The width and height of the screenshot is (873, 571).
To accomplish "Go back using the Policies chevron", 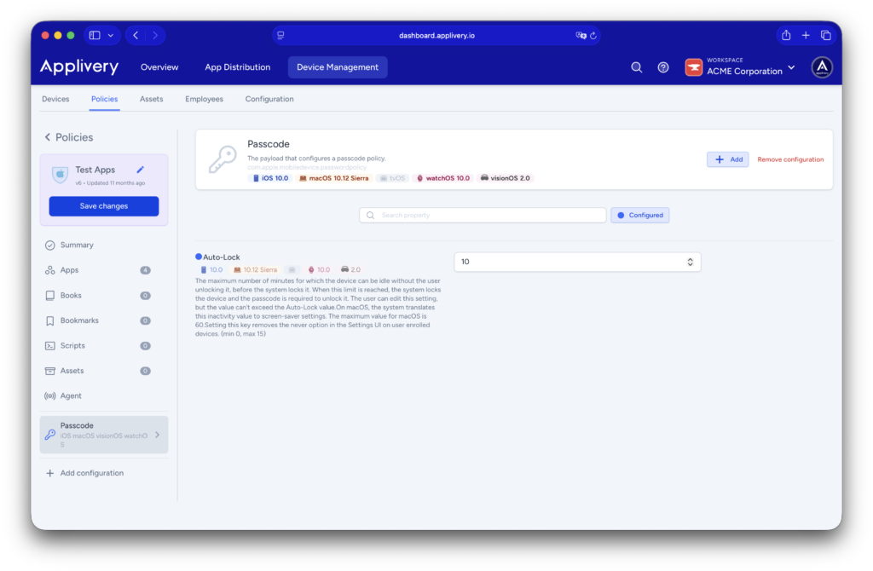I will point(48,137).
